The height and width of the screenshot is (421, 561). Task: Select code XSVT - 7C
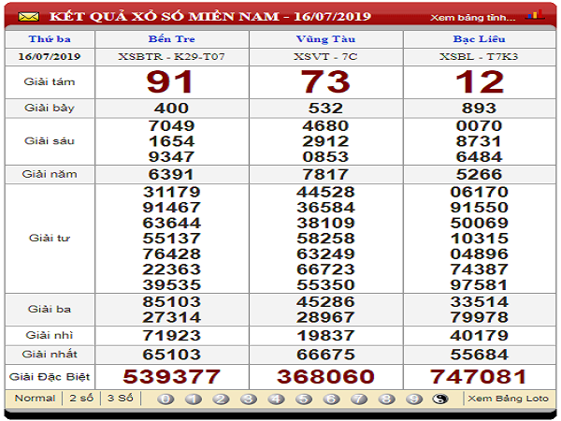tap(325, 56)
